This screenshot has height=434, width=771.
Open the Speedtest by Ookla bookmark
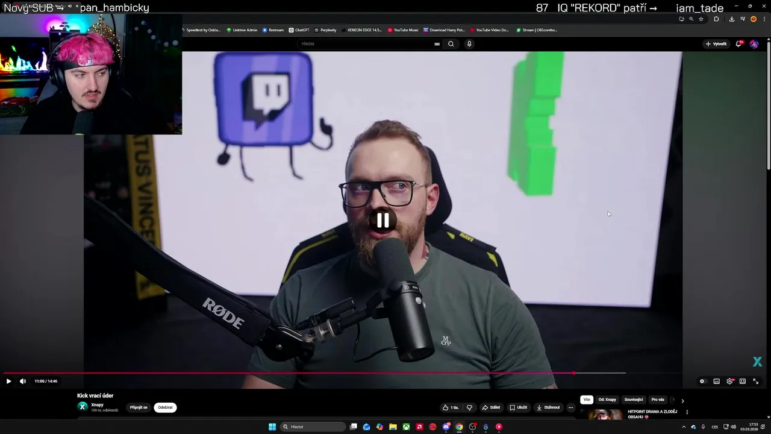click(201, 30)
